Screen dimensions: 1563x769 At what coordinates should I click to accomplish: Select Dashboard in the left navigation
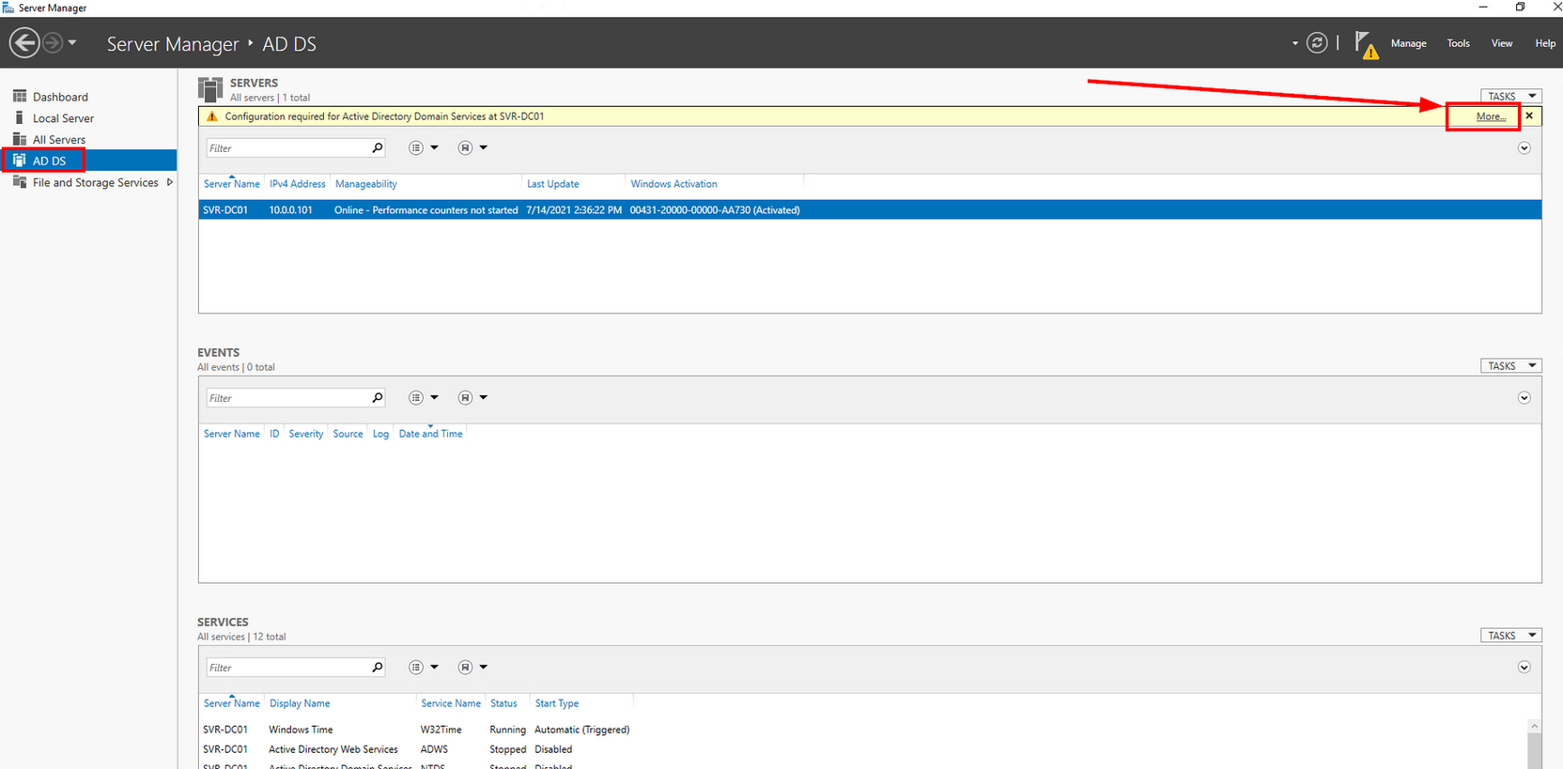click(60, 97)
